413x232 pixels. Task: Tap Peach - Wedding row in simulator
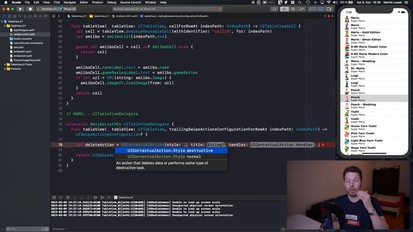pos(374,106)
